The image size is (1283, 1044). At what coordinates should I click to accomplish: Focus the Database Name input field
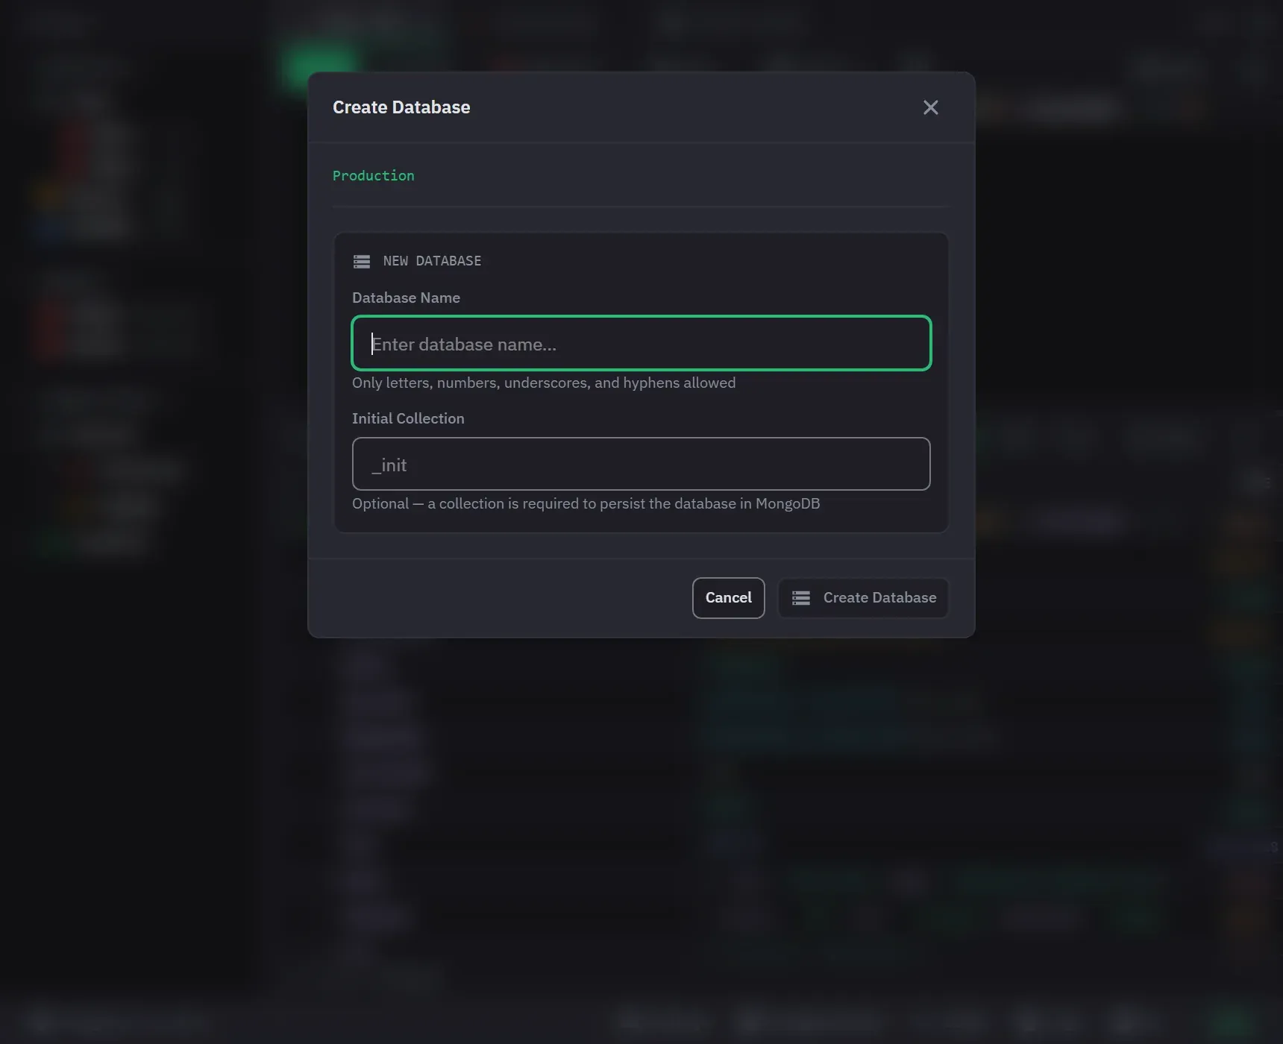click(x=641, y=343)
